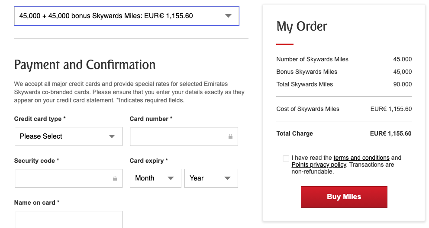Viewport: 429px width, 228px height.
Task: Click Month dropdown arrow icon
Action: [171, 178]
